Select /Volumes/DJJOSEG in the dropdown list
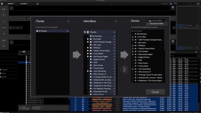Viewport: 201px width, 113px height. coord(157,24)
